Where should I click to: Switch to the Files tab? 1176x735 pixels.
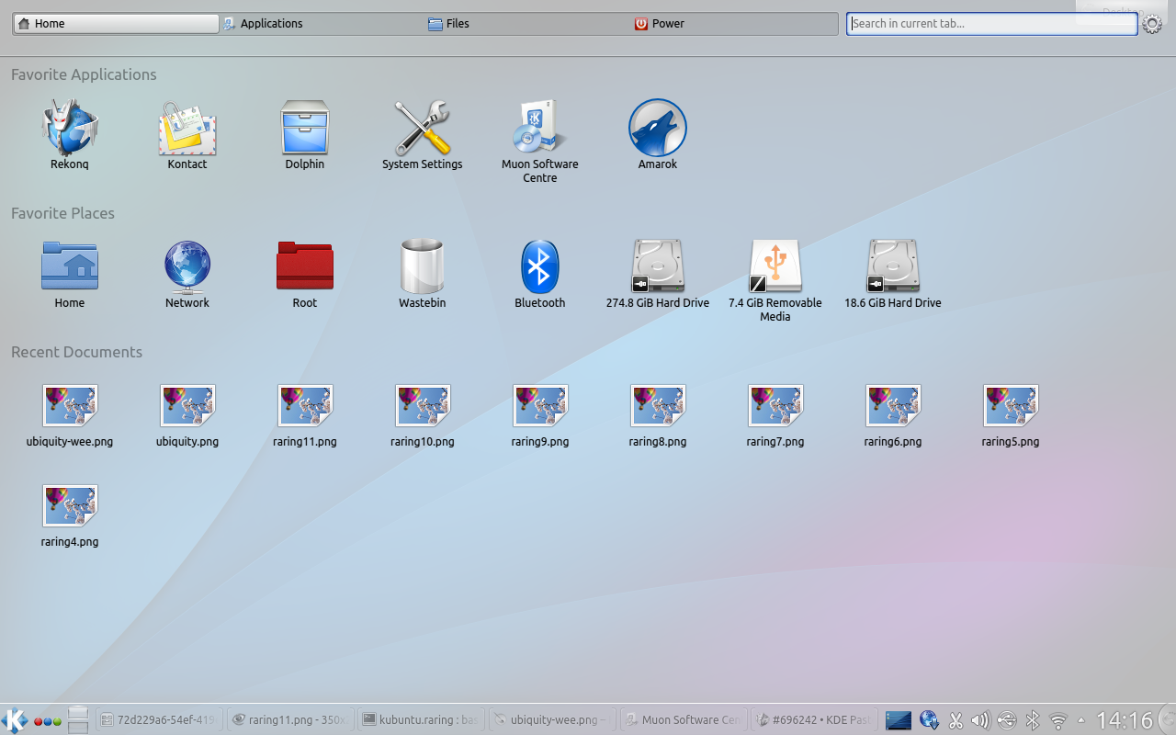tap(527, 24)
